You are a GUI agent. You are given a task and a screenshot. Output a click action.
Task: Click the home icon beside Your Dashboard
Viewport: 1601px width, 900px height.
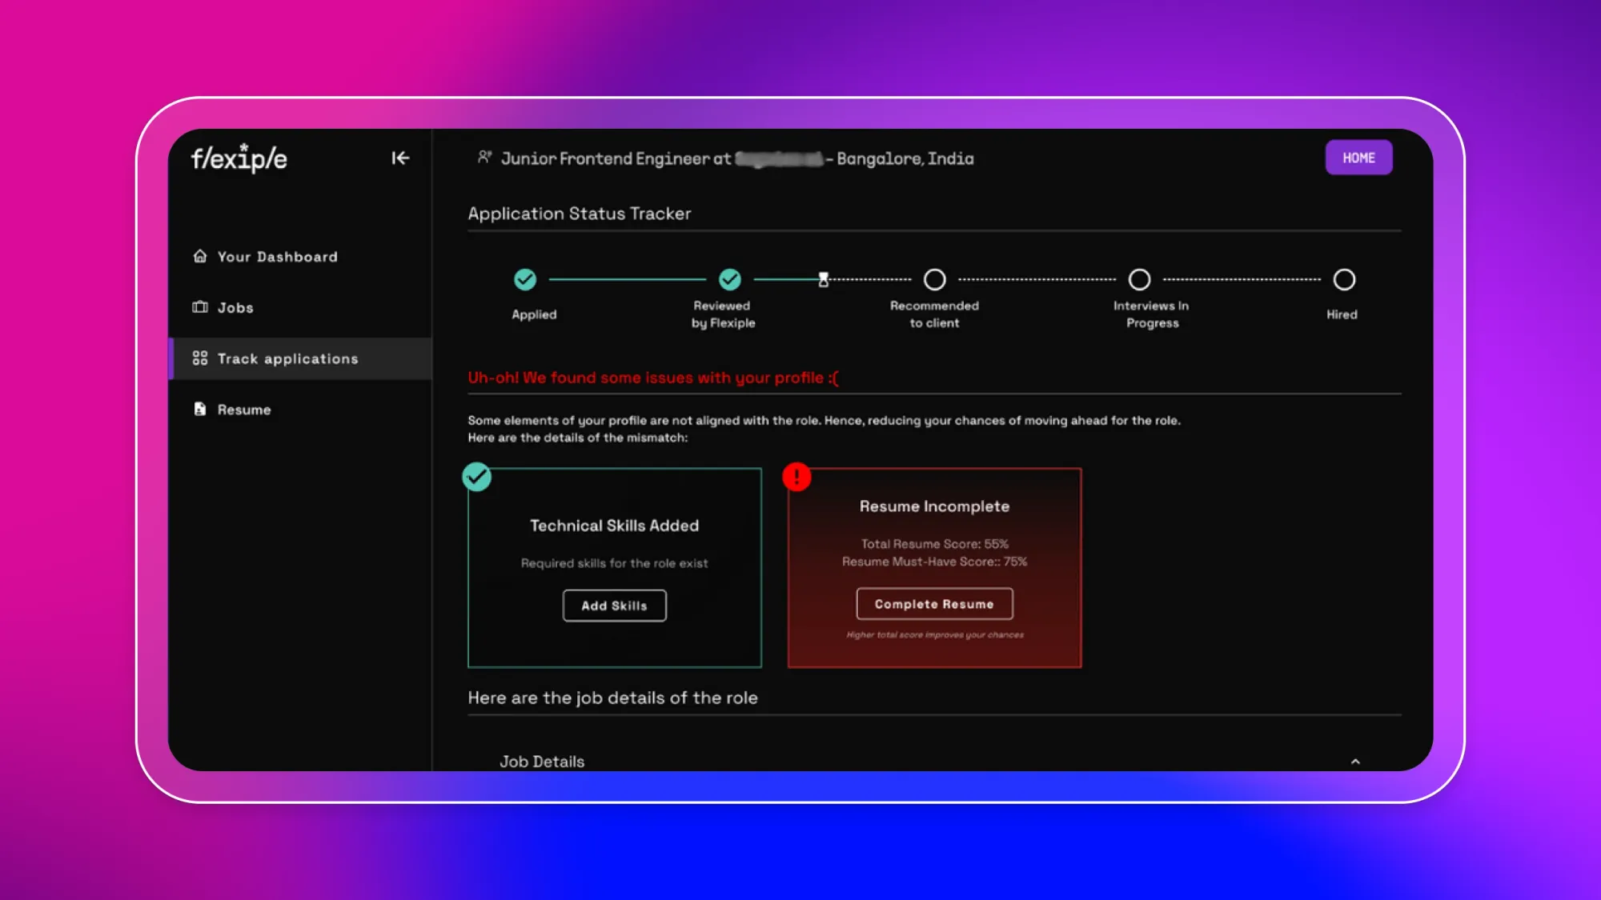[x=199, y=255]
